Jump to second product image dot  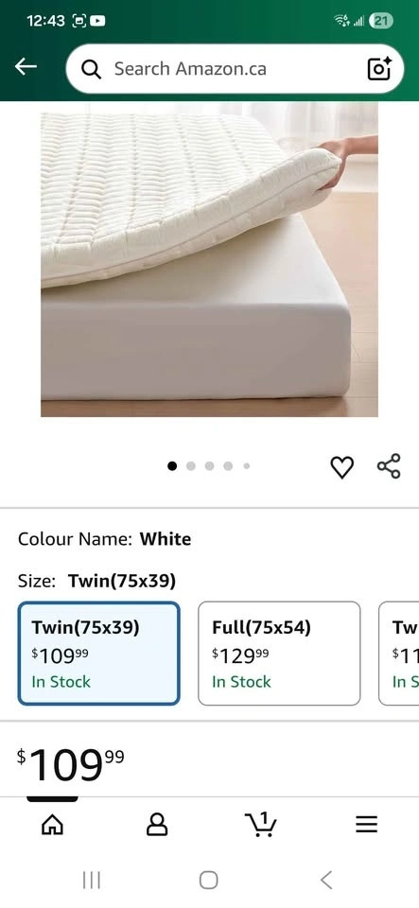[190, 466]
